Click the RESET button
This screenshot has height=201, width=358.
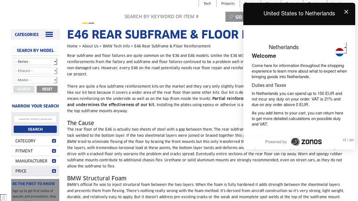[47, 89]
